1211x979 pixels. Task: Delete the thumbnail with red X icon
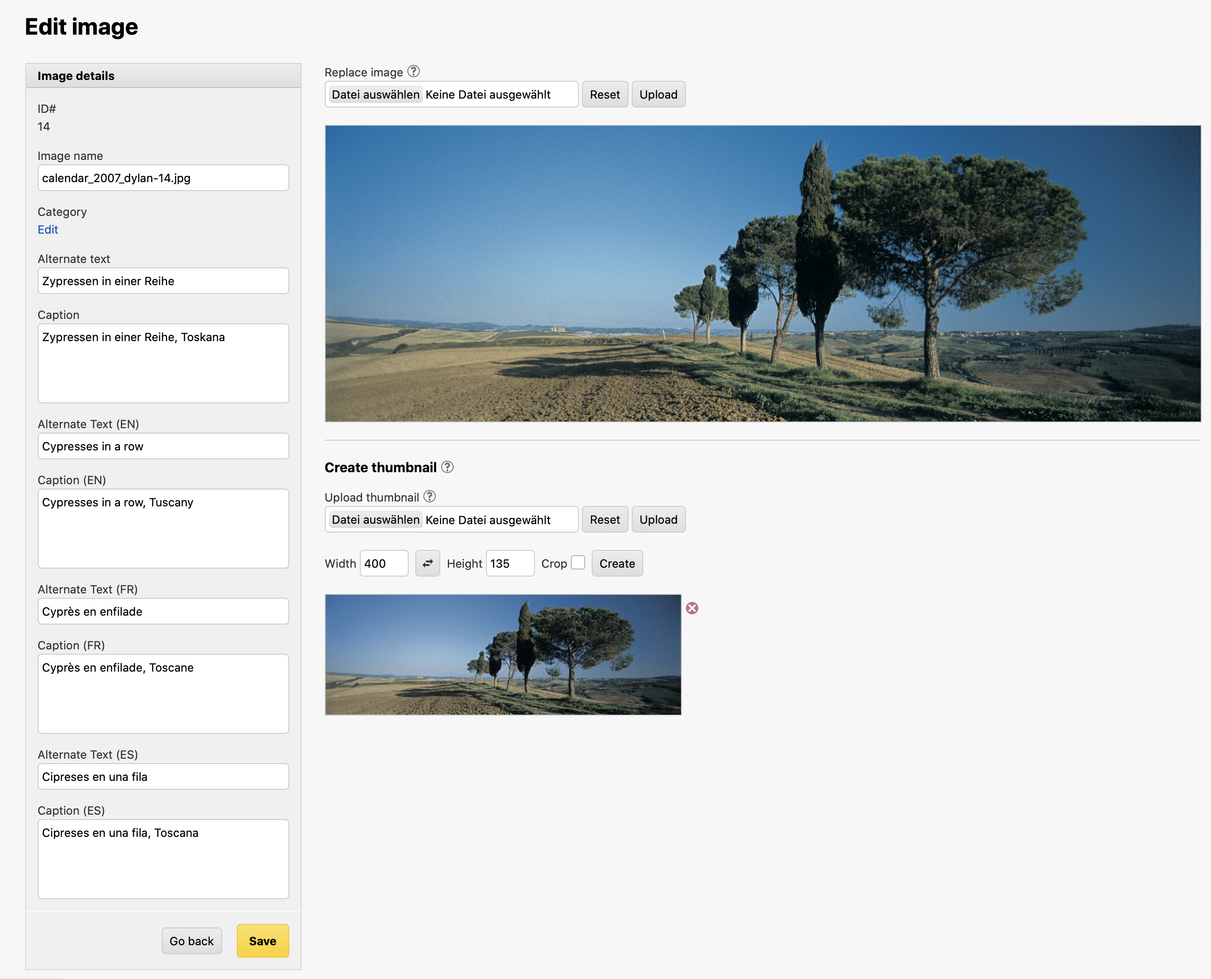click(692, 608)
